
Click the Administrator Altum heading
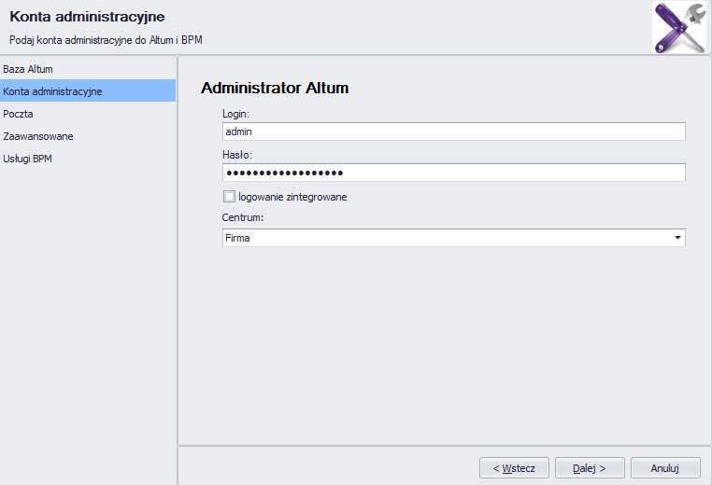click(x=275, y=88)
